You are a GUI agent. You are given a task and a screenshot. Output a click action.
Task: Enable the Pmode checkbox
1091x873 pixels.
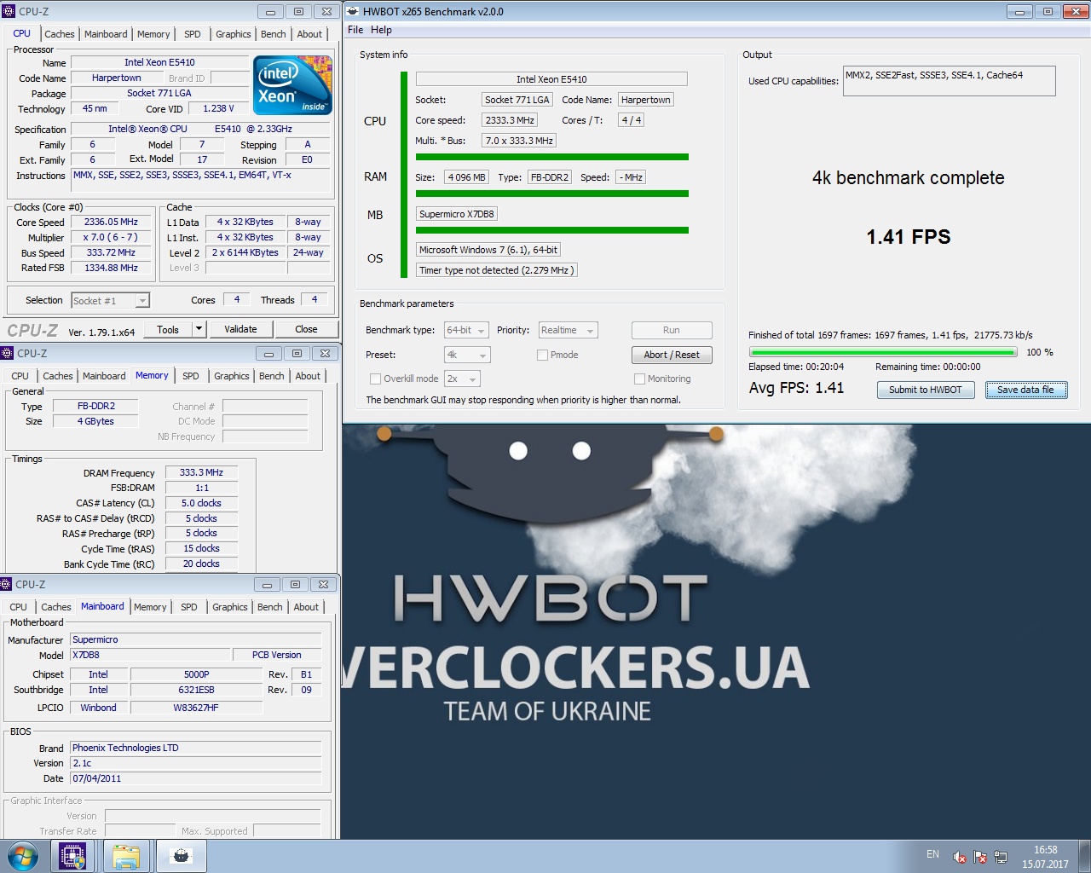click(x=542, y=355)
